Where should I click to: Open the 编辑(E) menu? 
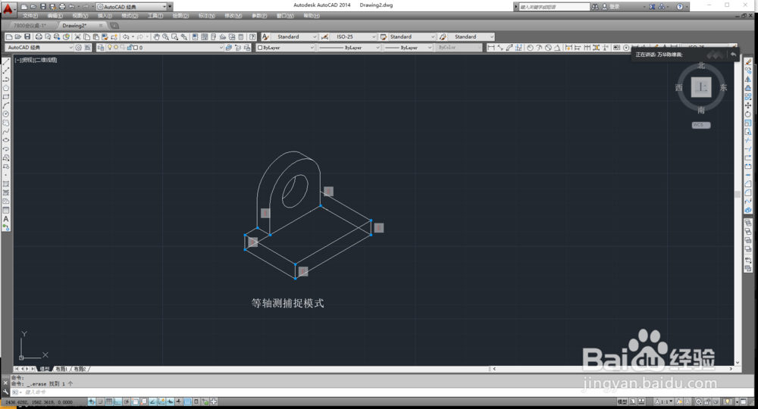[55, 16]
